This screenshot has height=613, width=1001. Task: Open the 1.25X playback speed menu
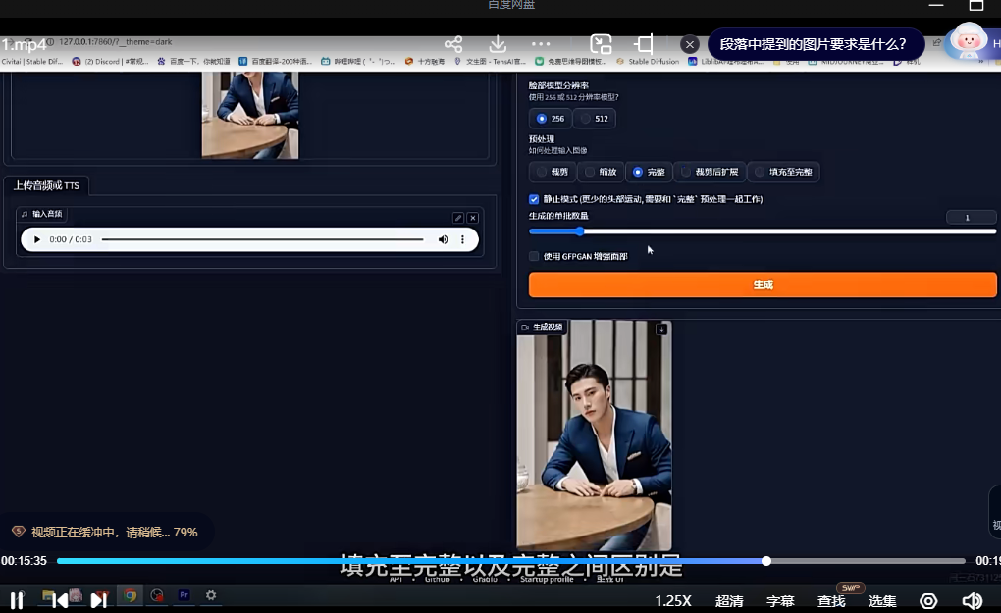(x=673, y=601)
